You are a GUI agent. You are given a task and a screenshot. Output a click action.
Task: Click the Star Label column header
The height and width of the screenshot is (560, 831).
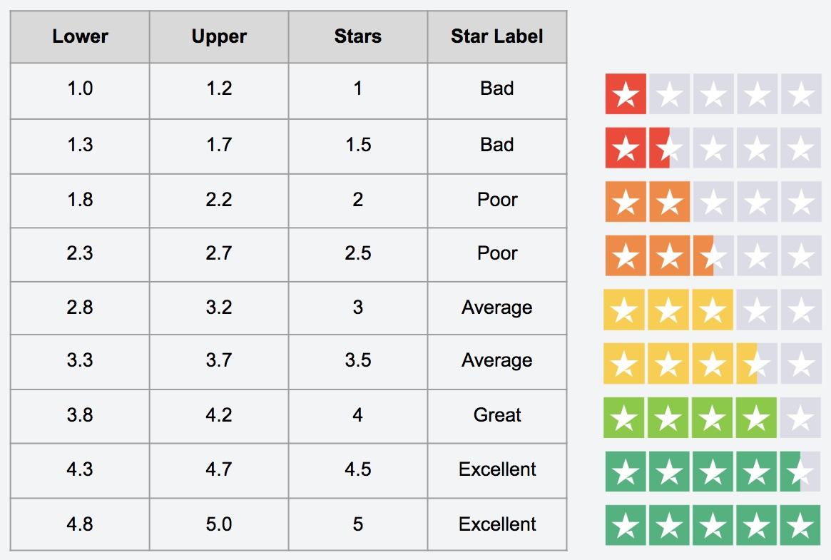pos(497,36)
